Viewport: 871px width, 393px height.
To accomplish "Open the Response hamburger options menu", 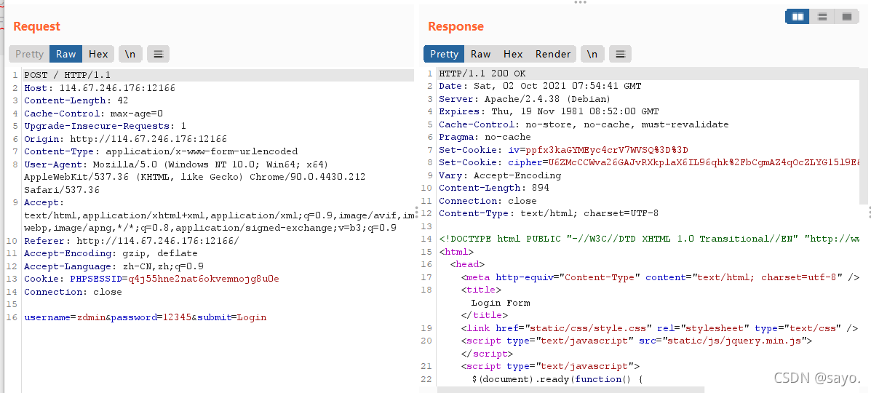I will 621,54.
